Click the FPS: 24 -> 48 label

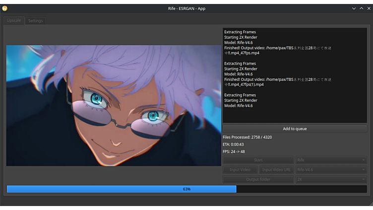234,152
